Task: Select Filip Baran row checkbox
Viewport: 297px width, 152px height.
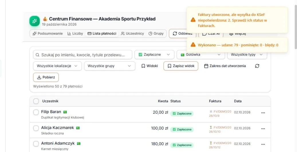Action: point(36,112)
